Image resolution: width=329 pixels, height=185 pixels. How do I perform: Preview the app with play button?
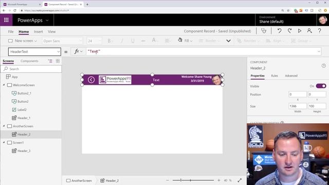(300, 31)
